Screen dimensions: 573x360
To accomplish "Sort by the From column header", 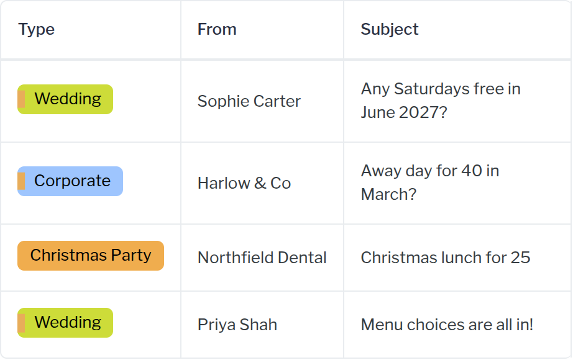I will [x=217, y=29].
